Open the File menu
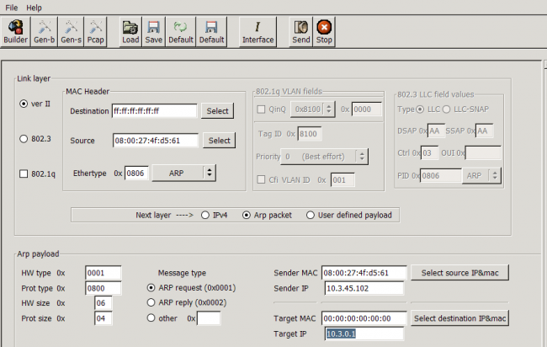Viewport: 547px width, 347px height. (x=12, y=8)
